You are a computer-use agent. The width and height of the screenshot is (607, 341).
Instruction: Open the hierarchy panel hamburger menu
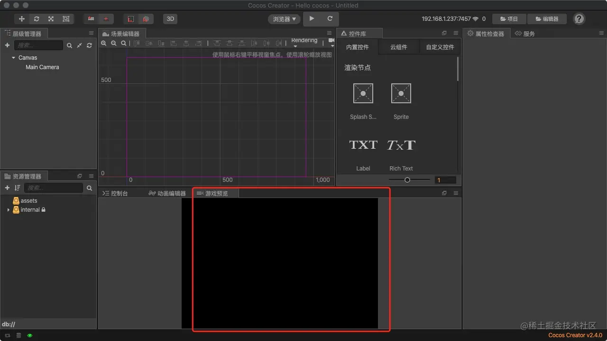(x=91, y=33)
